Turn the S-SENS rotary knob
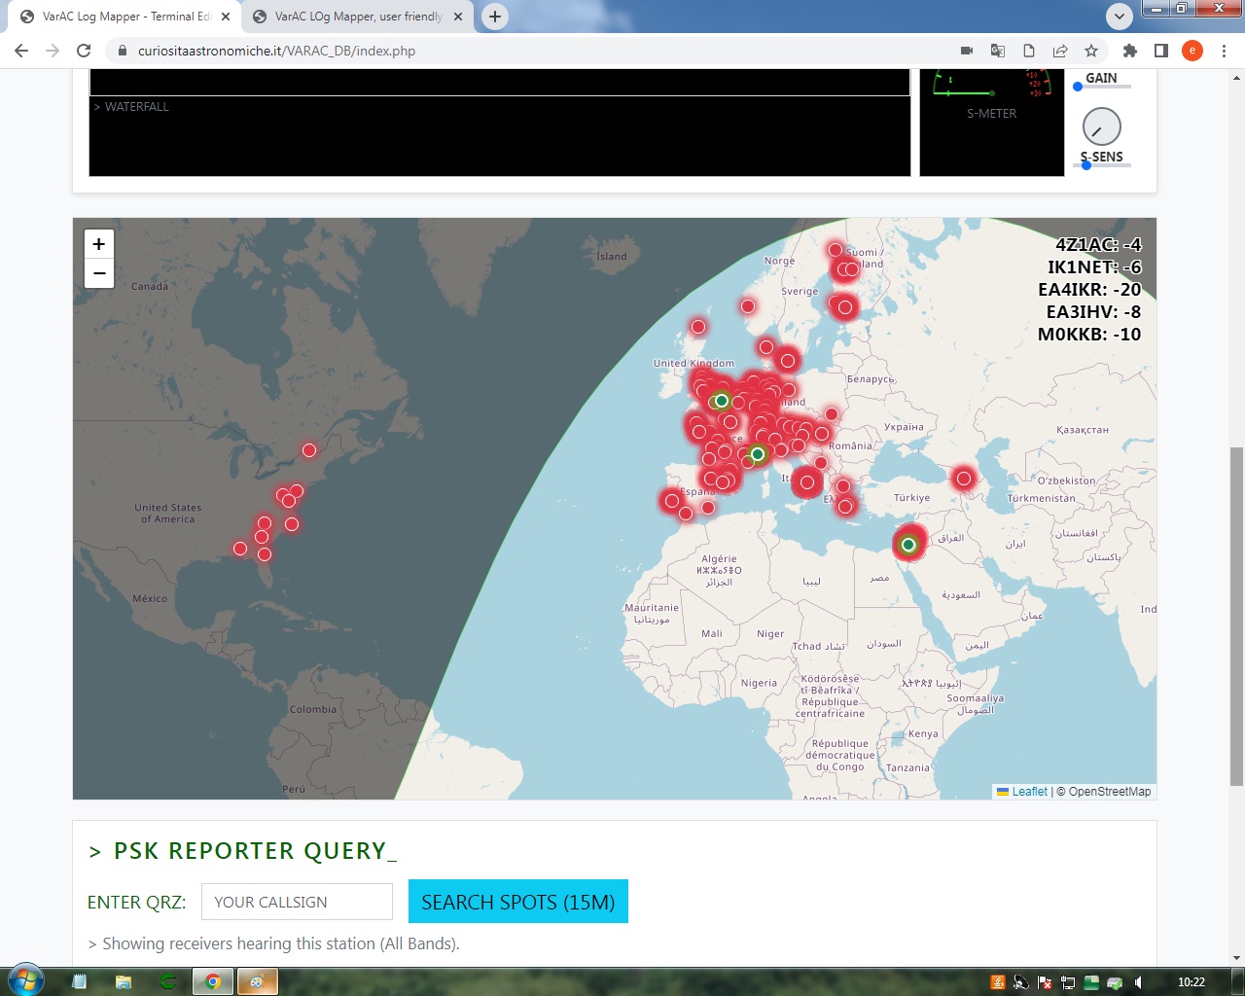This screenshot has height=996, width=1245. (1101, 126)
